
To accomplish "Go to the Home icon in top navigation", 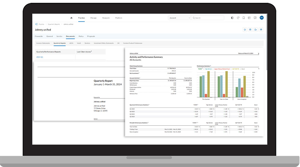I will [x=71, y=18].
